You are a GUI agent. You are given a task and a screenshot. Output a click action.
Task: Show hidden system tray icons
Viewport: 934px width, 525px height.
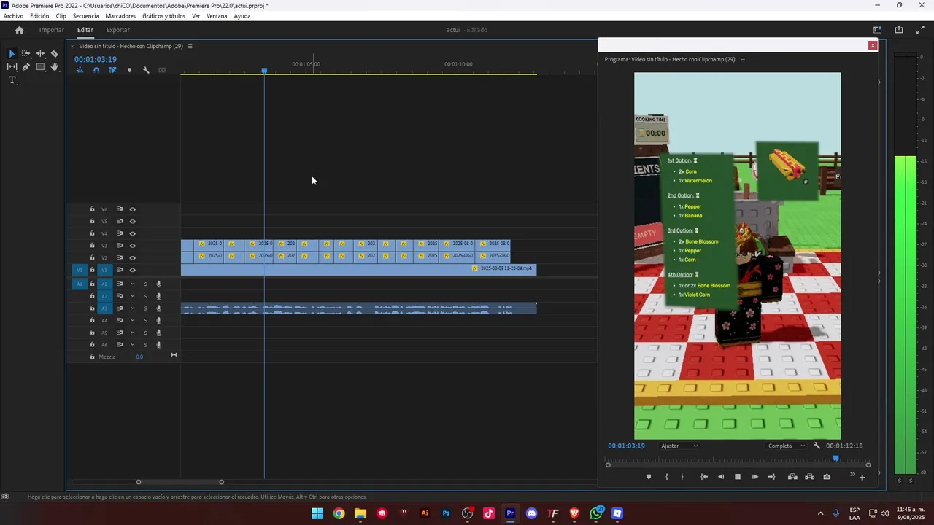(x=820, y=513)
